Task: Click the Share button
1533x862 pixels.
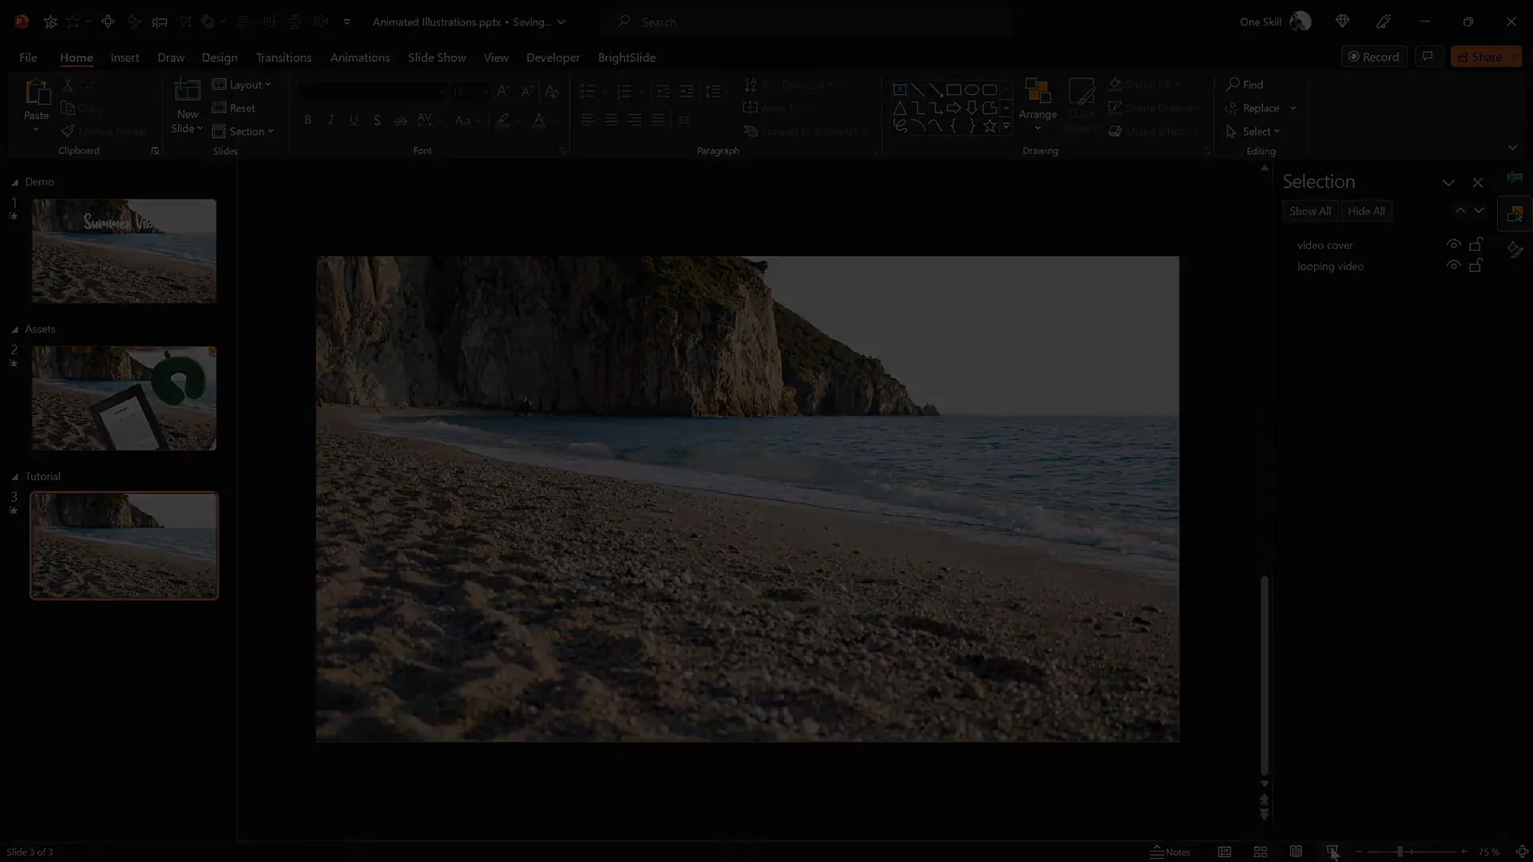Action: point(1486,57)
